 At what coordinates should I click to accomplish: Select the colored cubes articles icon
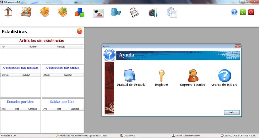point(80,13)
